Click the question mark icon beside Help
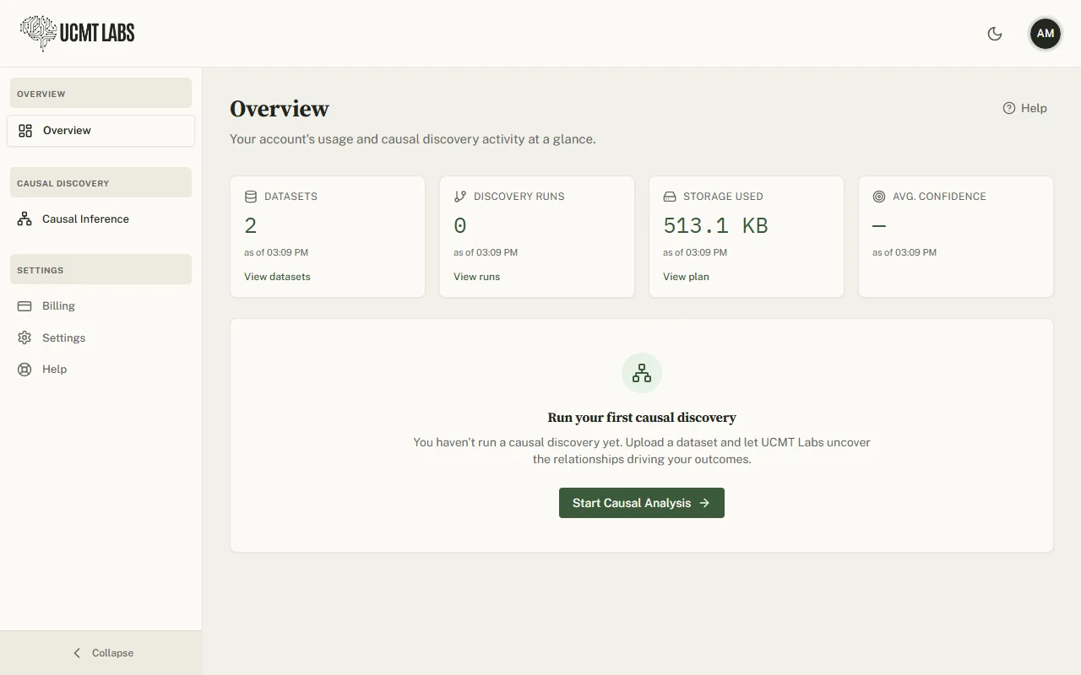This screenshot has width=1081, height=675. pyautogui.click(x=1009, y=108)
